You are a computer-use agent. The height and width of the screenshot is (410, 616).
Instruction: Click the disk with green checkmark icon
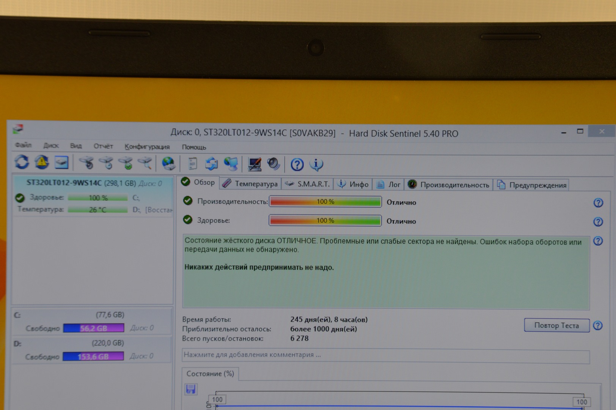(126, 163)
